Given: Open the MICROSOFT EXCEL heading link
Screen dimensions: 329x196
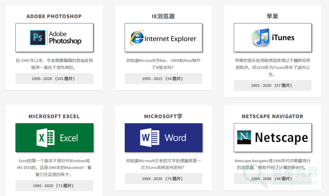Looking at the screenshot, I should (x=54, y=116).
